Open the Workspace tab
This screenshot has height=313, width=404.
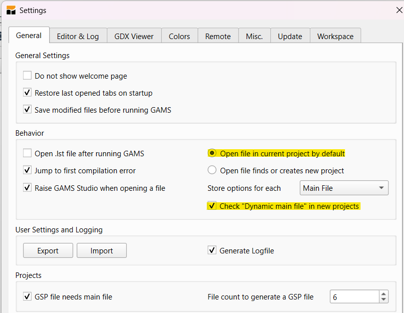pyautogui.click(x=335, y=36)
